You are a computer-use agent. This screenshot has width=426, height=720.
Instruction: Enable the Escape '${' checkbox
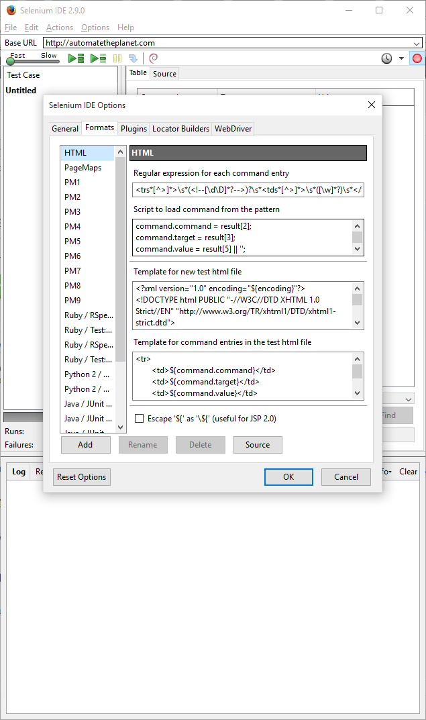(139, 418)
